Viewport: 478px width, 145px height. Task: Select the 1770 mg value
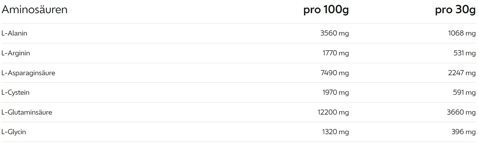pos(336,53)
